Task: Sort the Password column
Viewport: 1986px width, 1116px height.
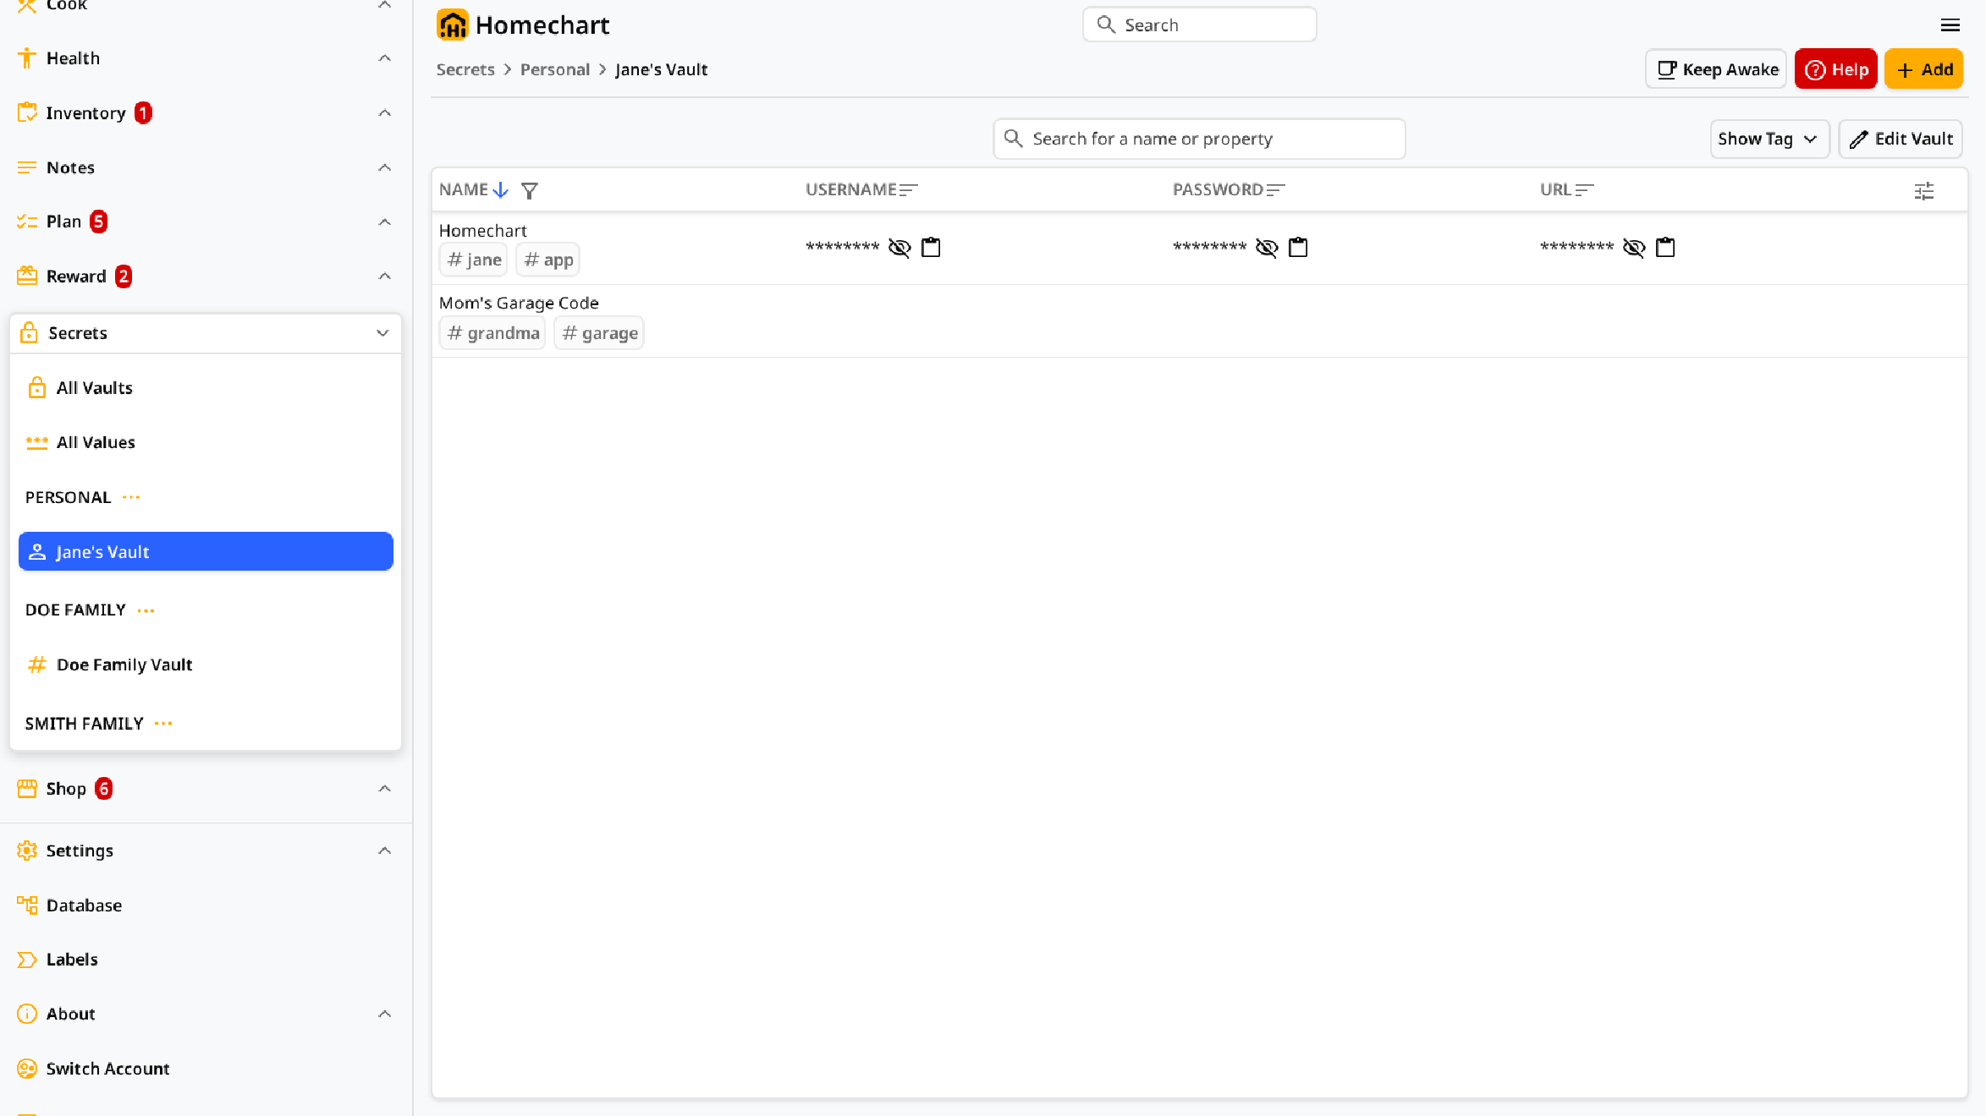Action: point(1276,190)
